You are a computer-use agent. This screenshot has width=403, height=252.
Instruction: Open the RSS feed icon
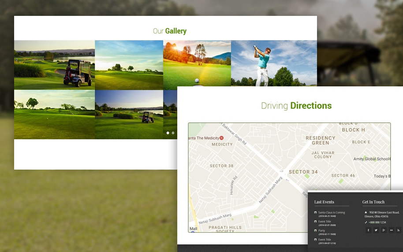pyautogui.click(x=399, y=230)
